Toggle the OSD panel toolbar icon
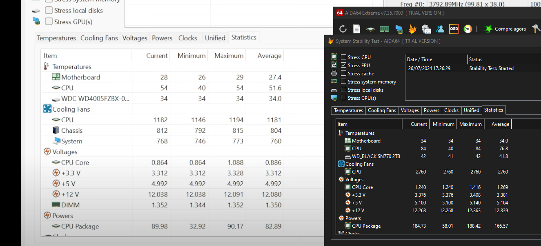This screenshot has width=541, height=246. click(454, 29)
